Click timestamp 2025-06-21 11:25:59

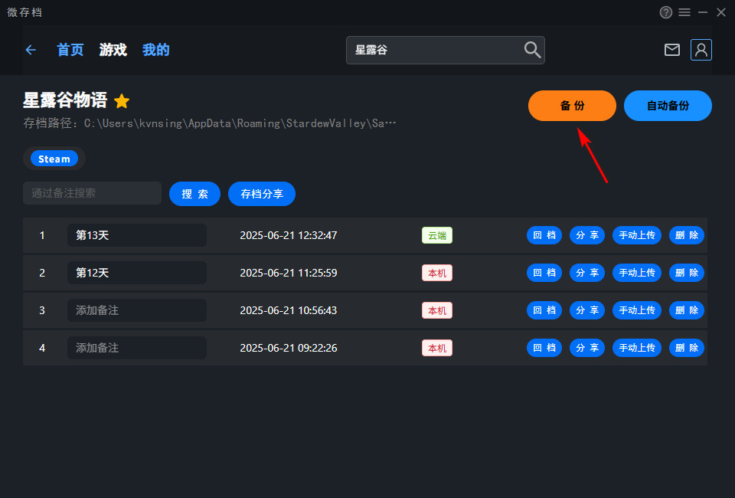[x=289, y=273]
